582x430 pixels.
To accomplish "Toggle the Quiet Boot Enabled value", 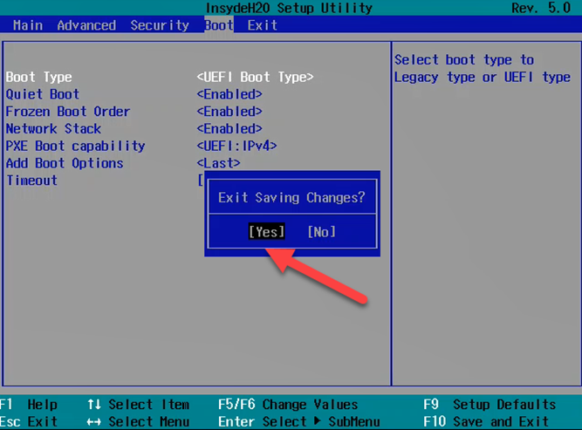I will (x=229, y=94).
